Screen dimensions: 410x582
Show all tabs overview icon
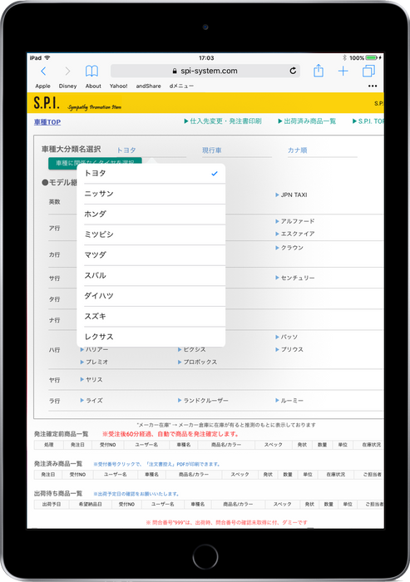click(368, 71)
